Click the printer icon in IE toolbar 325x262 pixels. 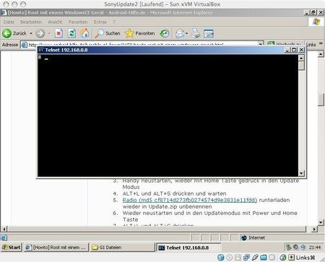(x=196, y=33)
